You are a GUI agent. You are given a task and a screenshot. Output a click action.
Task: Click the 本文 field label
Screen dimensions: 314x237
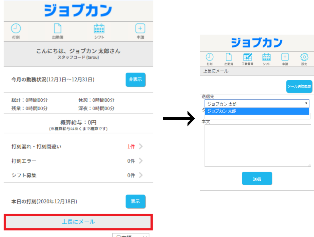point(206,122)
